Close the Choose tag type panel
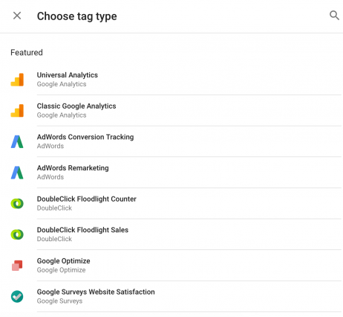The width and height of the screenshot is (343, 317). [x=17, y=16]
